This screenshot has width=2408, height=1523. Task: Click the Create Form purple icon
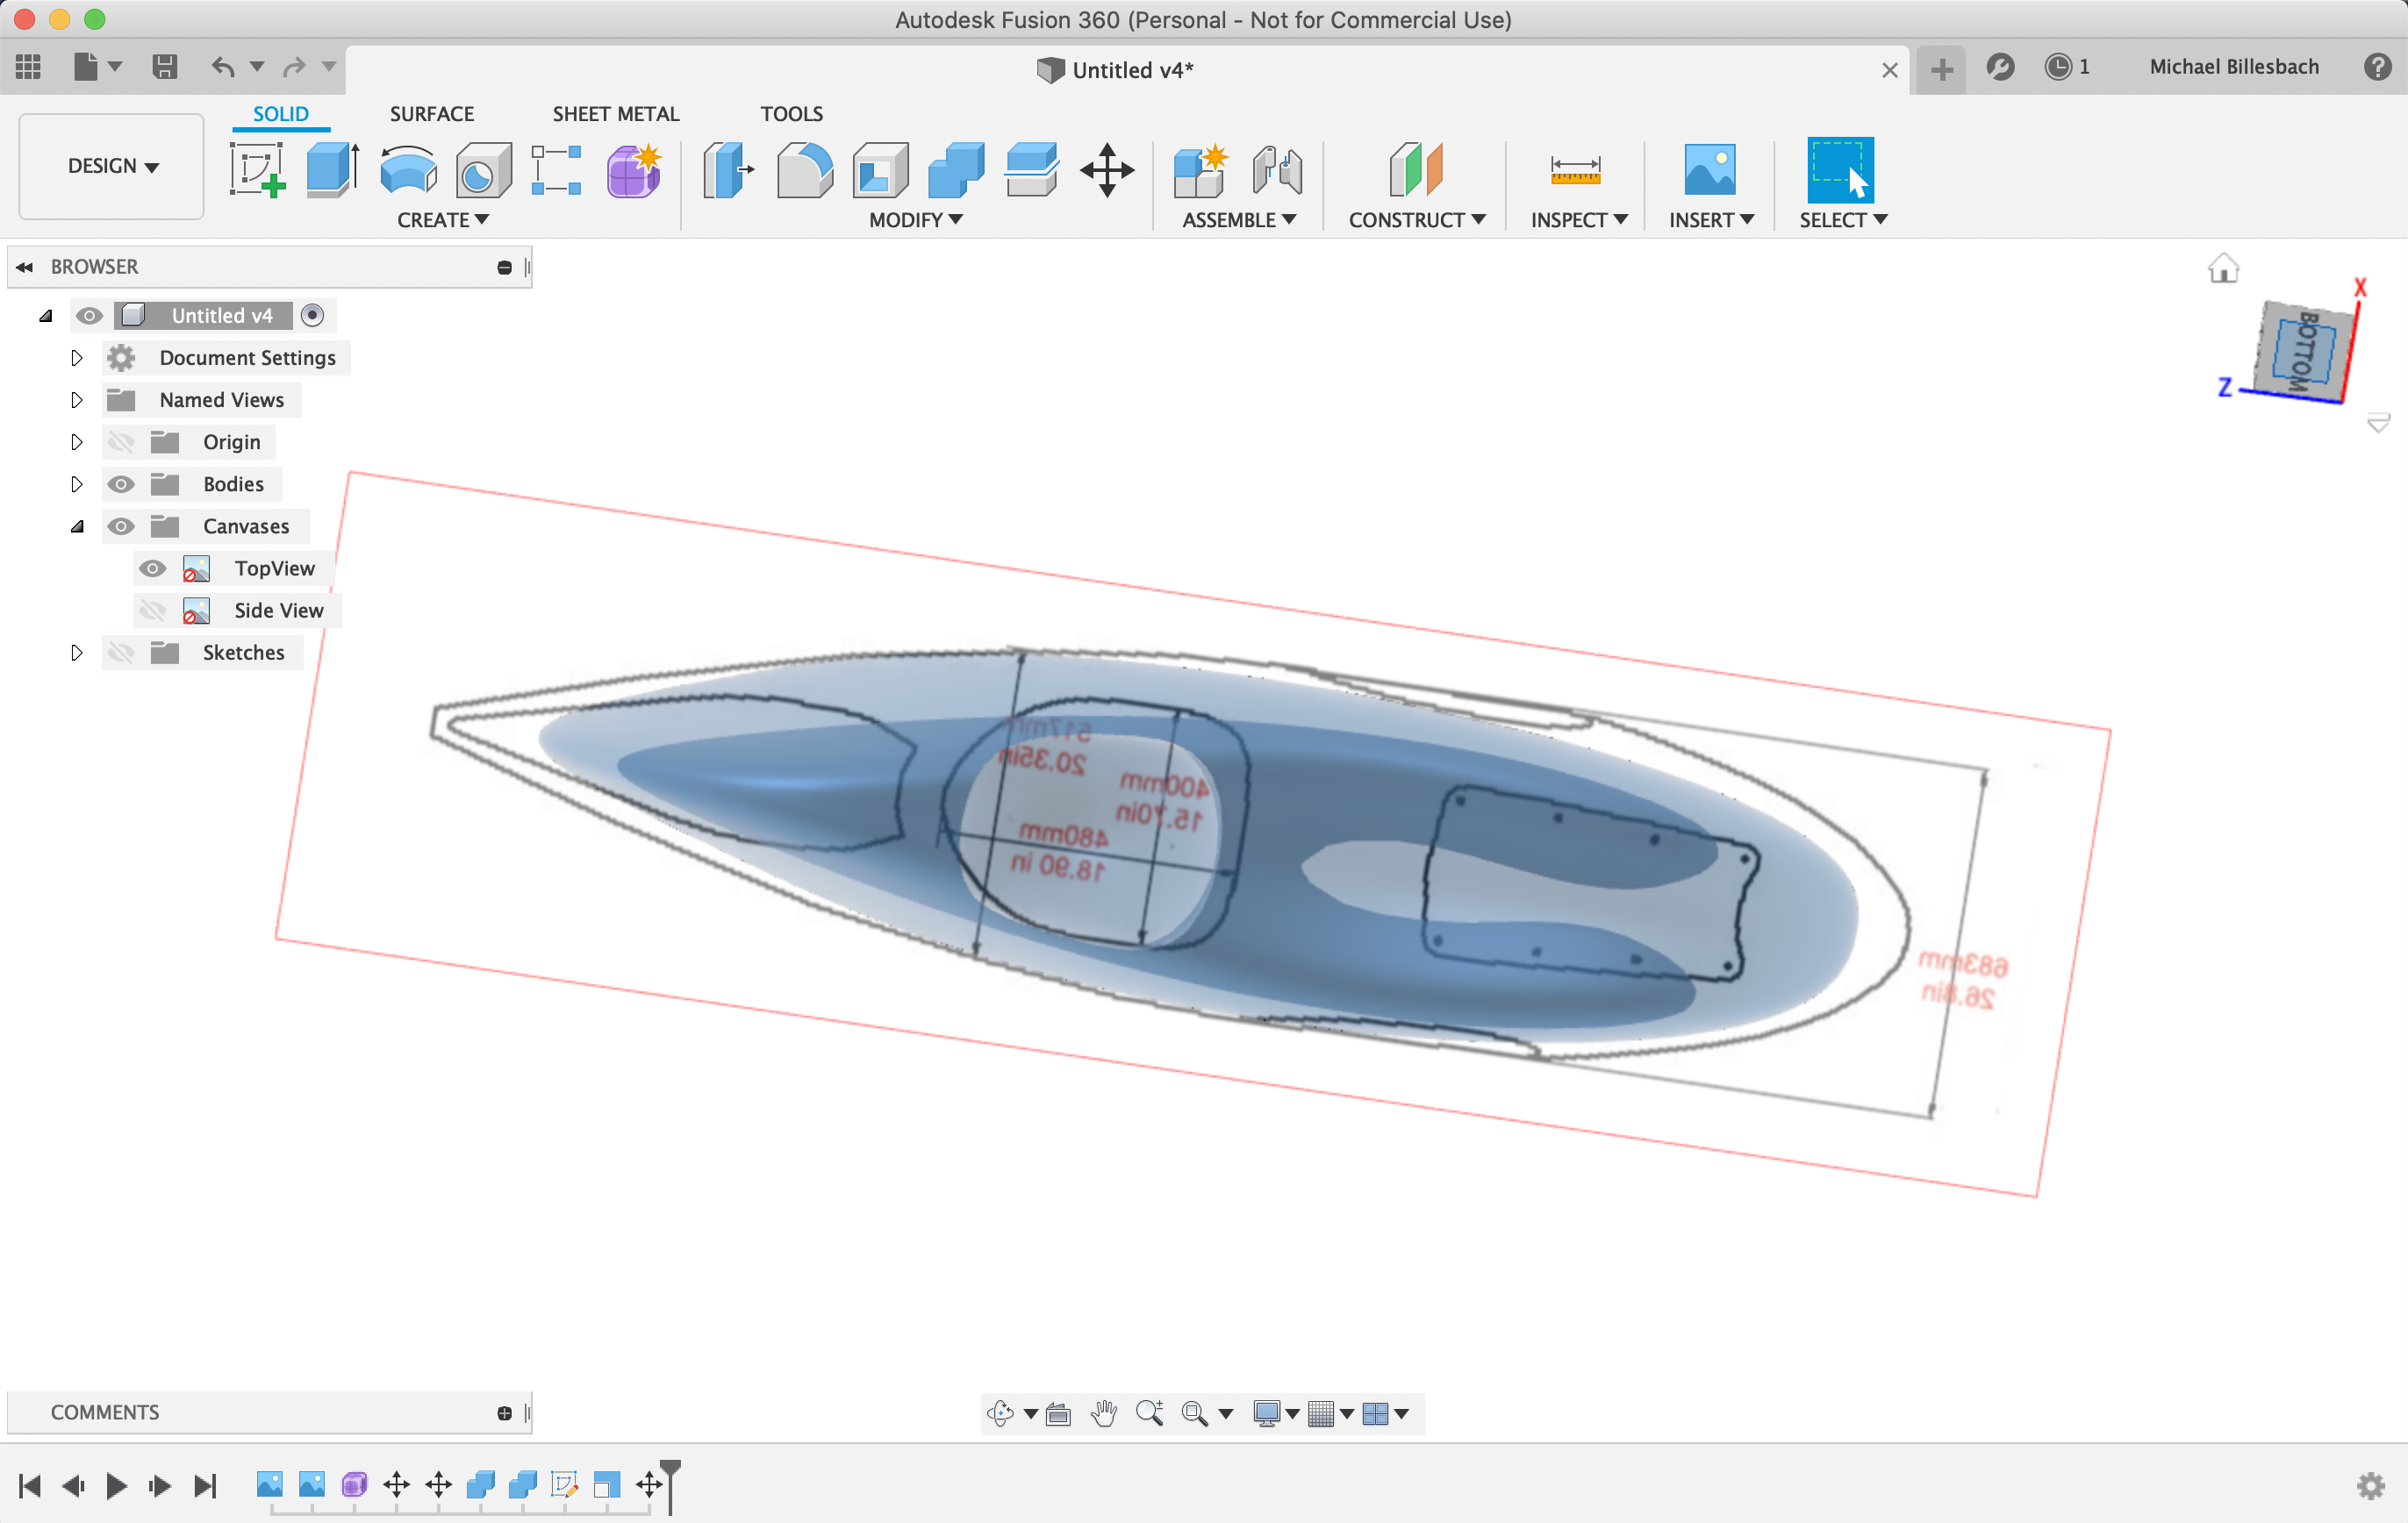click(x=634, y=169)
